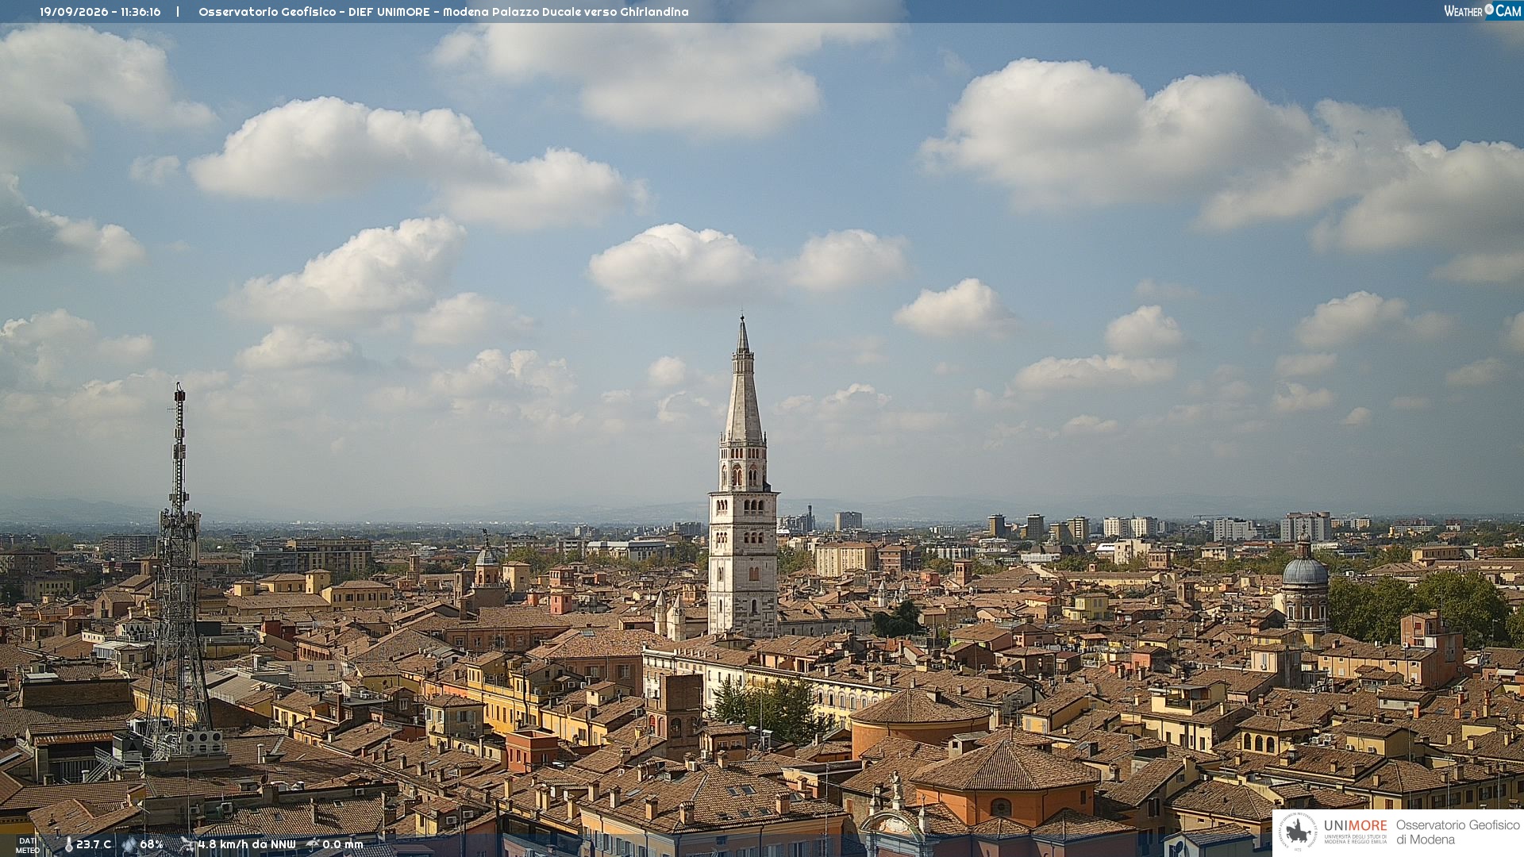Click the CAM portion of the WeatherCam badge
The height and width of the screenshot is (857, 1524).
(x=1507, y=11)
